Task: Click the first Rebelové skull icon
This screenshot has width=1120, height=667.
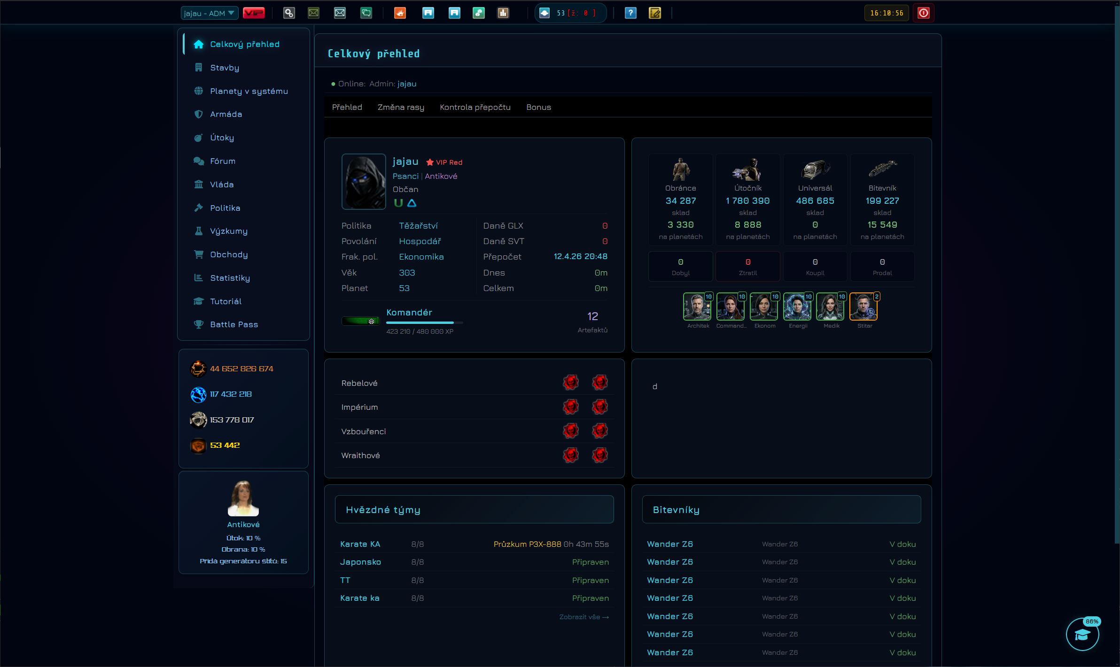Action: (571, 382)
